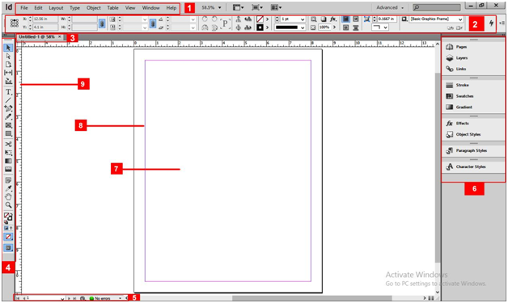The image size is (508, 303).
Task: Click the fx effects icon in Control panel
Action: click(x=333, y=19)
